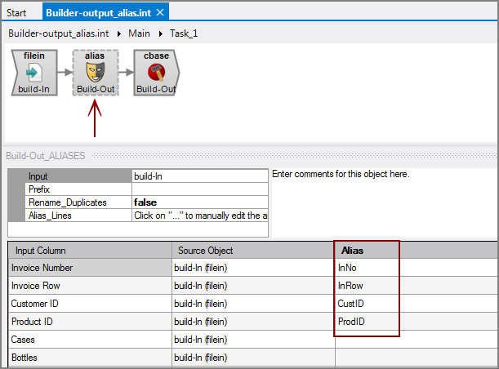Click the Alias_Lines value field

click(200, 215)
